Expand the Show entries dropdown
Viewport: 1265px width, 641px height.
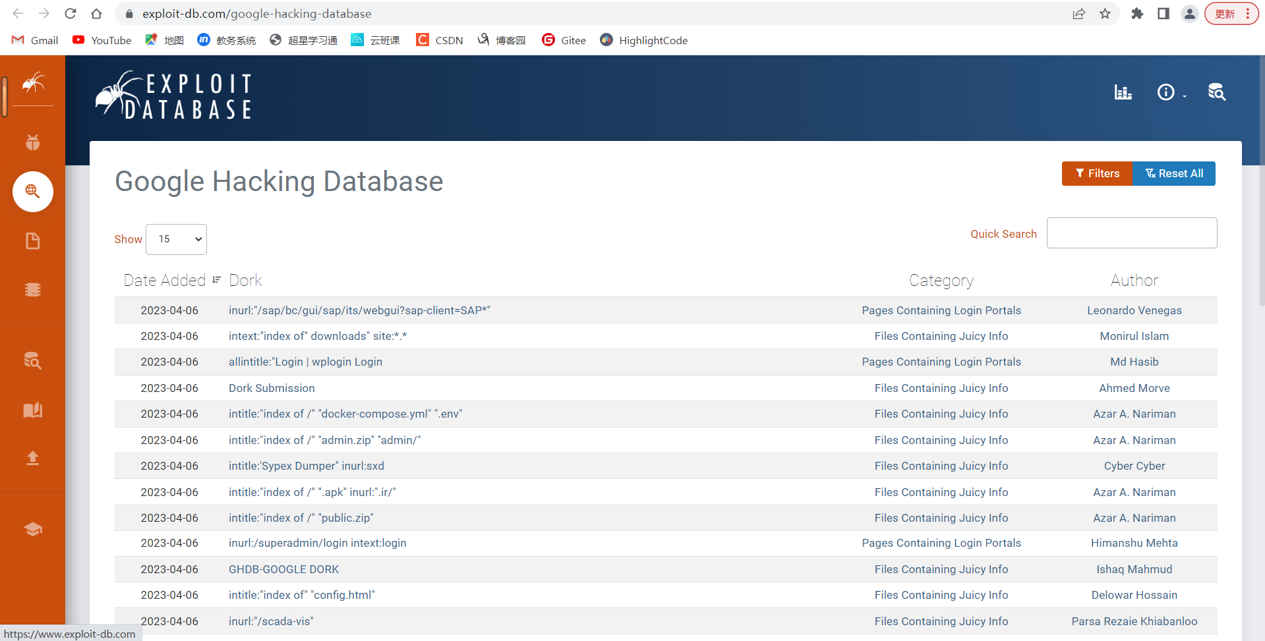[176, 239]
